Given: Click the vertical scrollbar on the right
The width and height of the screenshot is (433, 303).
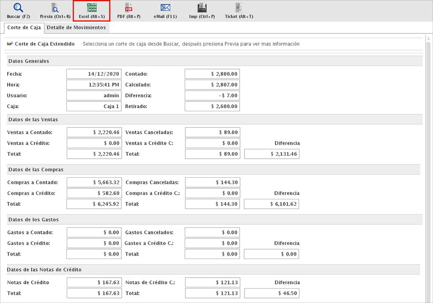Looking at the screenshot, I should [x=428, y=169].
